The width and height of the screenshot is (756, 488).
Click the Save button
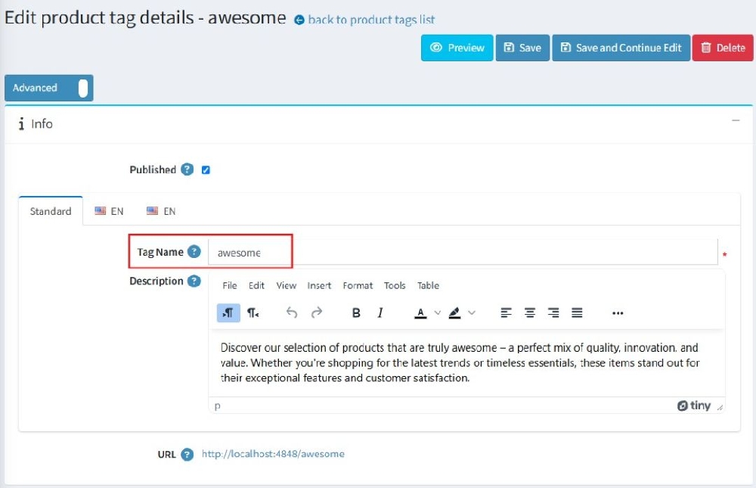522,48
